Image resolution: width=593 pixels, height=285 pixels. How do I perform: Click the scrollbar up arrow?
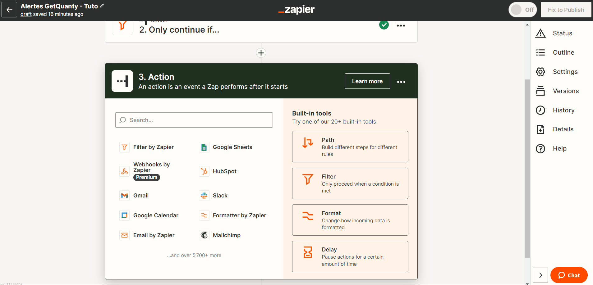(527, 25)
